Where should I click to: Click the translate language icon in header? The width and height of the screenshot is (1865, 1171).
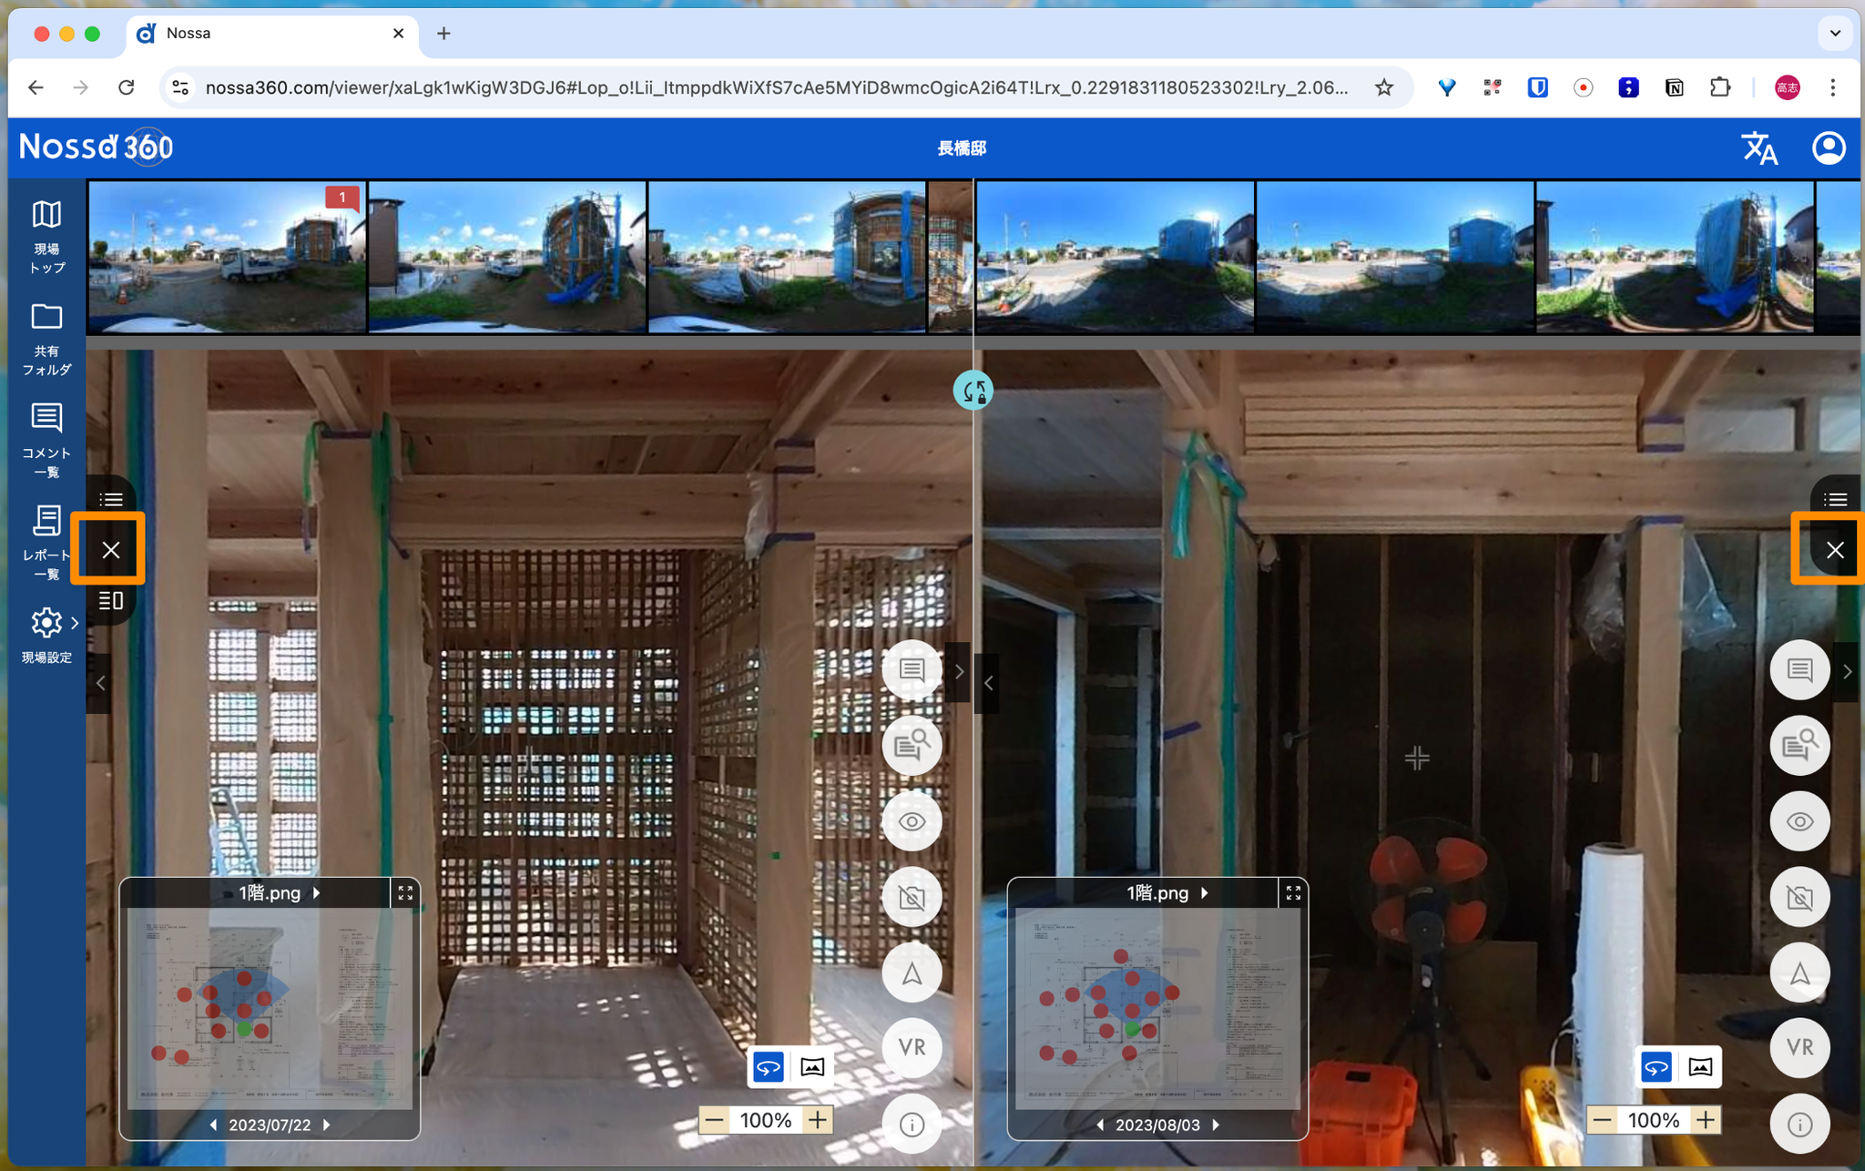pos(1758,148)
